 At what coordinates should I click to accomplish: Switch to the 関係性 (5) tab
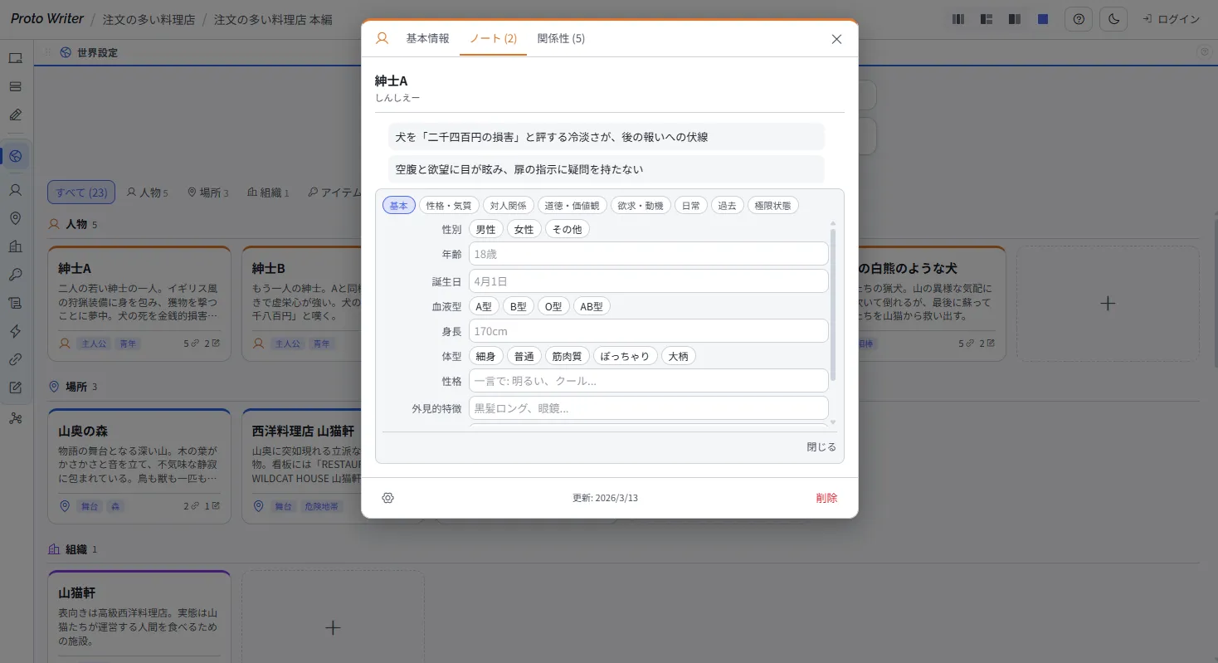click(x=562, y=37)
